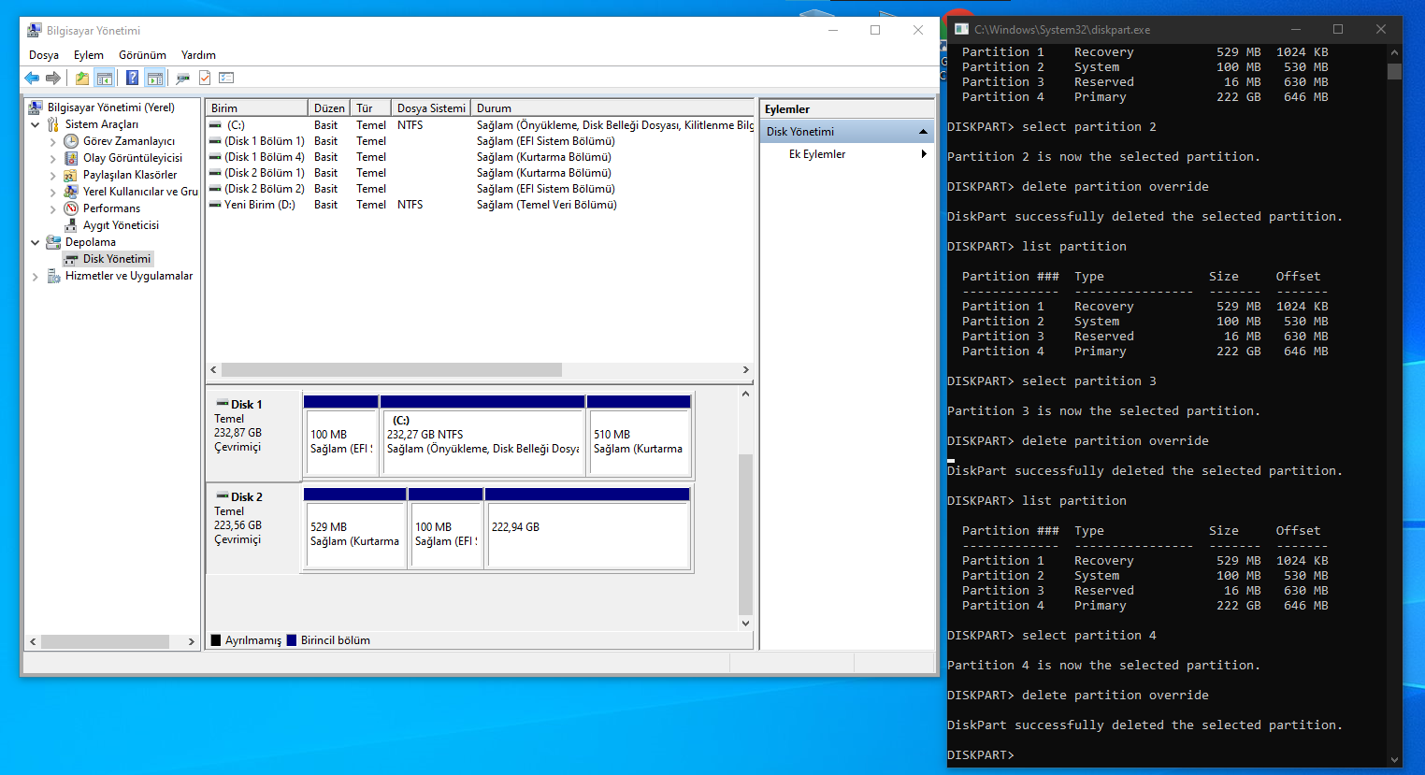Screen dimensions: 1425x775
Task: Expand the Performans tree node
Action: tap(53, 208)
